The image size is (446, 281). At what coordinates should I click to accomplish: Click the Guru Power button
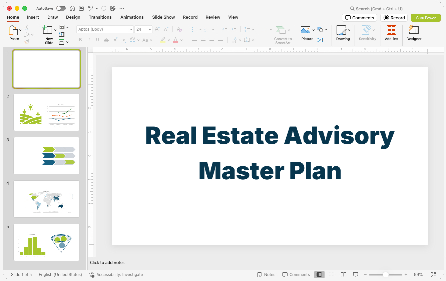point(426,18)
